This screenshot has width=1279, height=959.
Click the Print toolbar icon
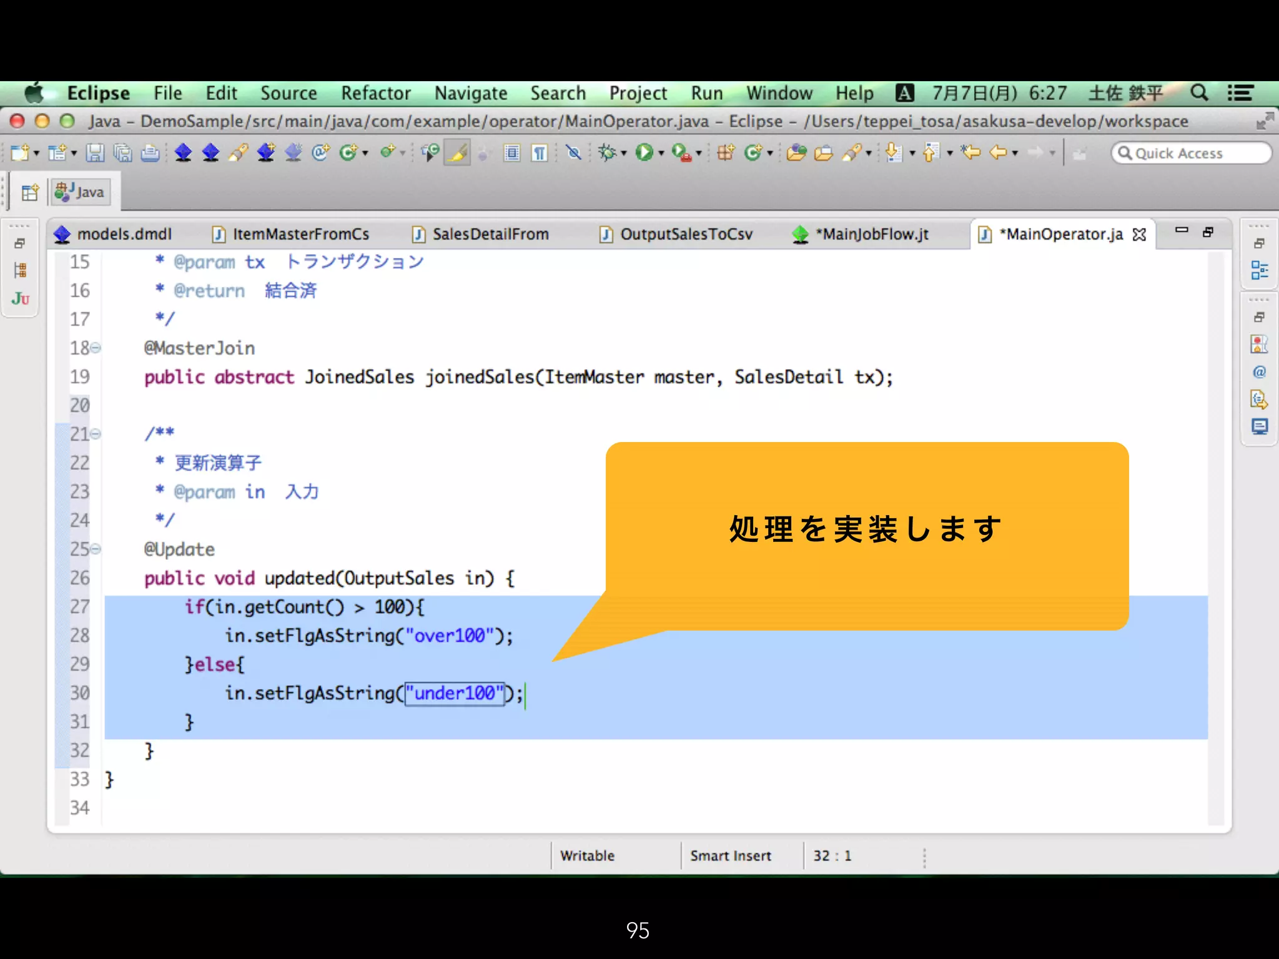click(x=150, y=153)
